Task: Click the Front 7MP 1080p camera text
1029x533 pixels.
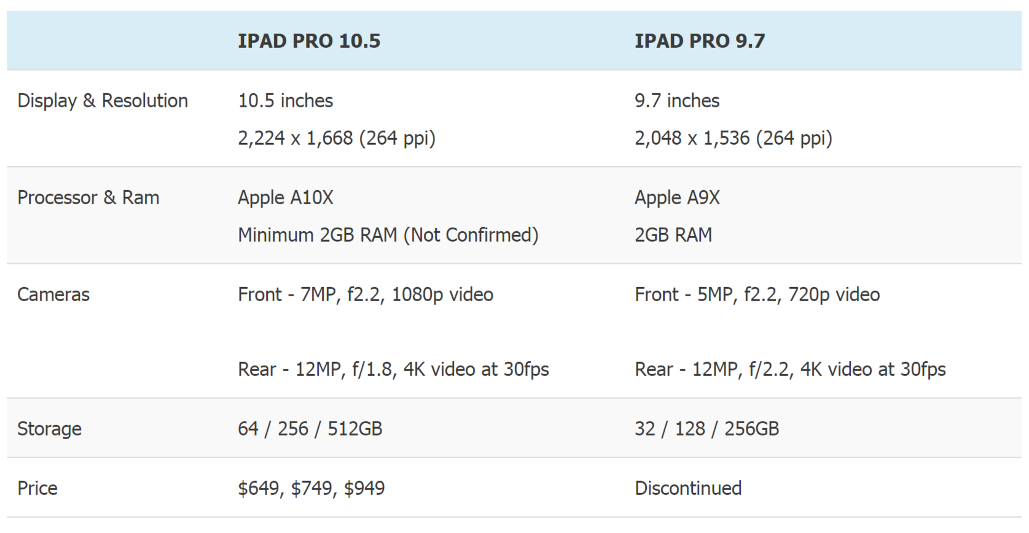Action: 366,294
